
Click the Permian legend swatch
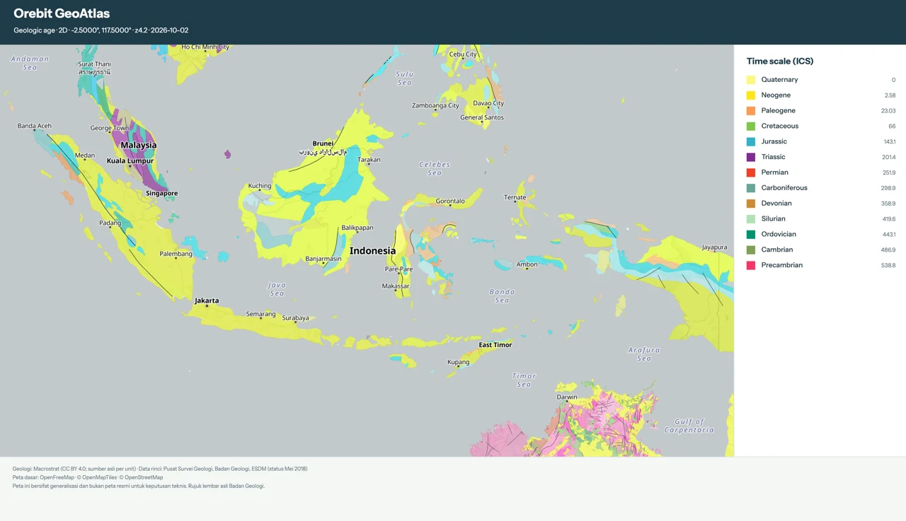(x=751, y=172)
